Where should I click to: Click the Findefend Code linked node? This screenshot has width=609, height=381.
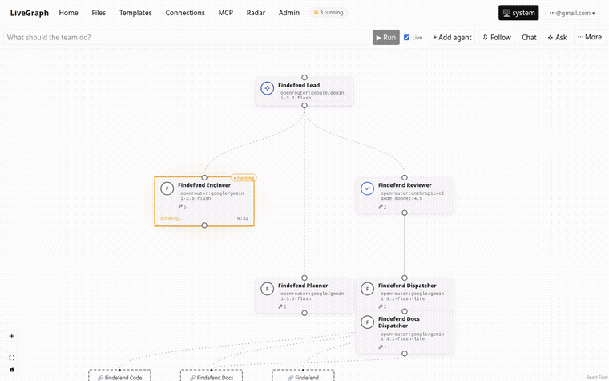(119, 375)
